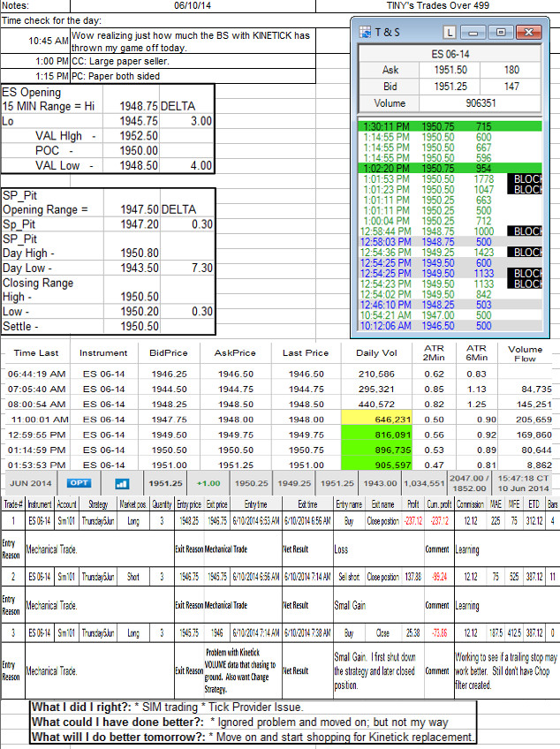Select the CC: Large paper seller note

(193, 61)
